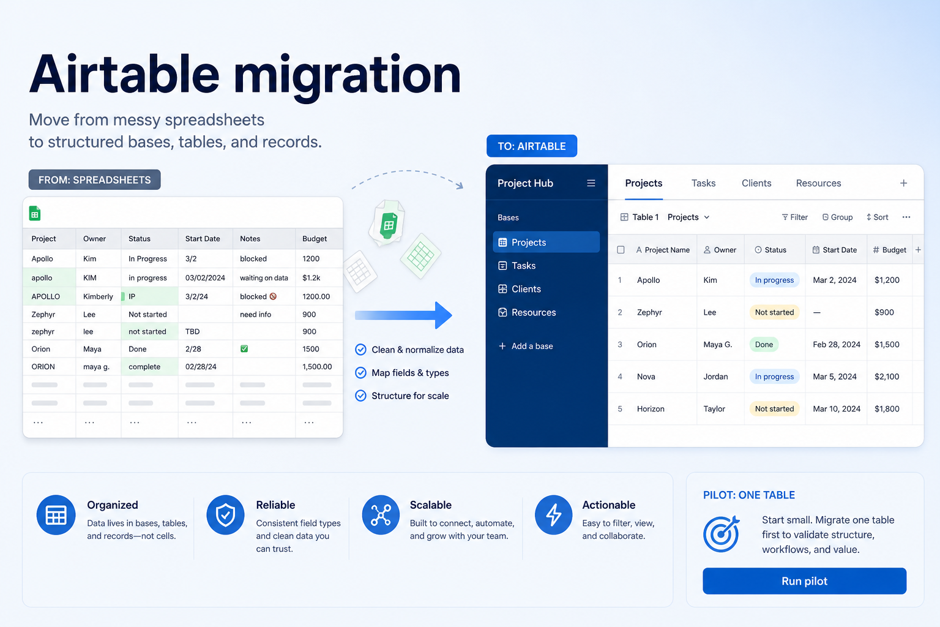Viewport: 940px width, 627px height.
Task: Click Add a base
Action: (x=526, y=346)
